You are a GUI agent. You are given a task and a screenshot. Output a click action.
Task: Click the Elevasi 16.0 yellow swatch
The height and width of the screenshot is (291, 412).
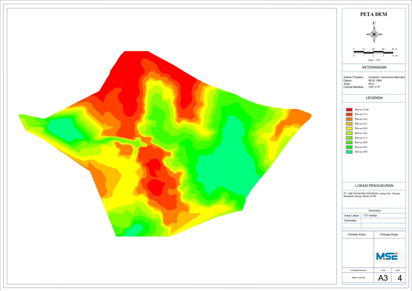tap(349, 128)
